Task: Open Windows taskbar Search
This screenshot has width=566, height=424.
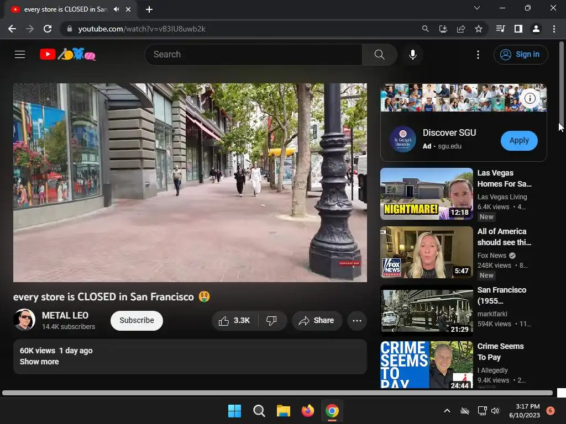Action: coord(259,411)
